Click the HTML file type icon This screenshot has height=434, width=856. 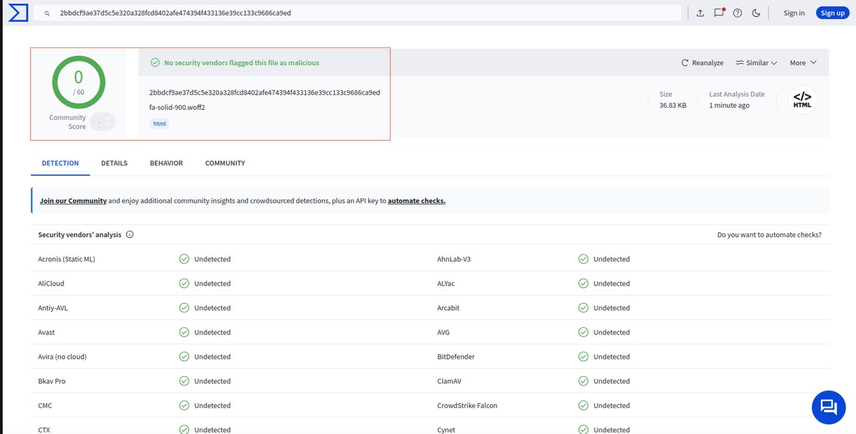click(802, 99)
